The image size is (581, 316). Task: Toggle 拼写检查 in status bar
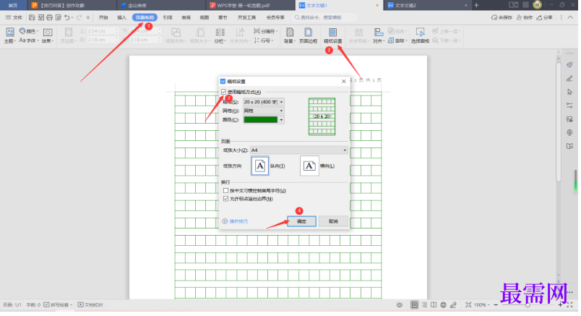pyautogui.click(x=58, y=304)
